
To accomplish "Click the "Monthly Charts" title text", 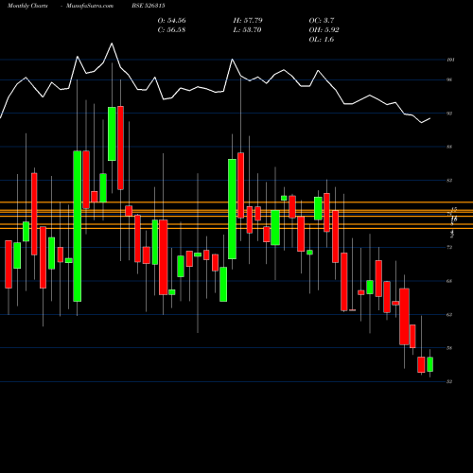I will 27,6.
